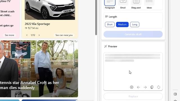
Task: Pick the Blog post format
Action: 136,4
